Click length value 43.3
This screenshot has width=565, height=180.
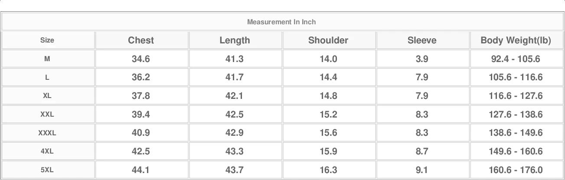pos(235,151)
